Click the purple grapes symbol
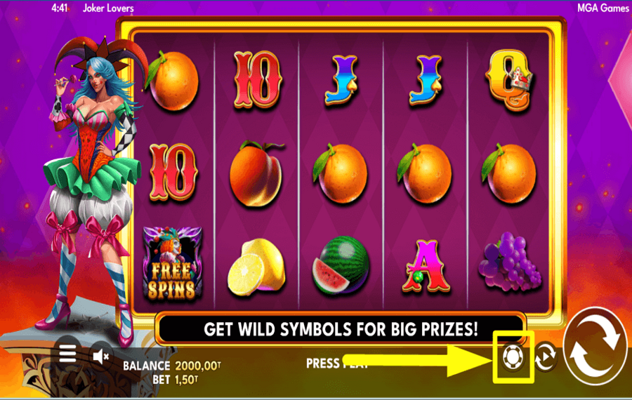The width and height of the screenshot is (632, 400). 510,262
